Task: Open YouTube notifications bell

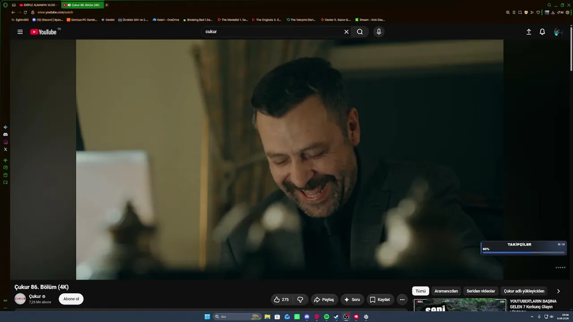Action: 542,32
